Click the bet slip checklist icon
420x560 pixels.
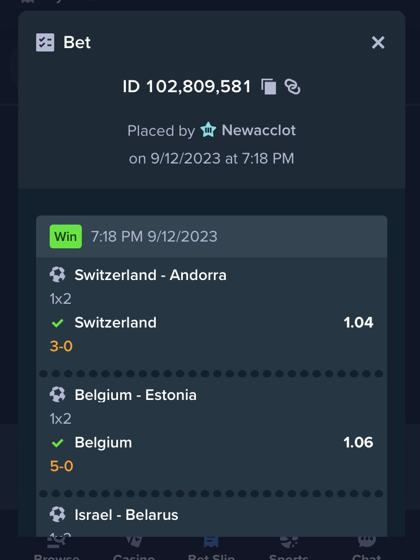coord(45,42)
